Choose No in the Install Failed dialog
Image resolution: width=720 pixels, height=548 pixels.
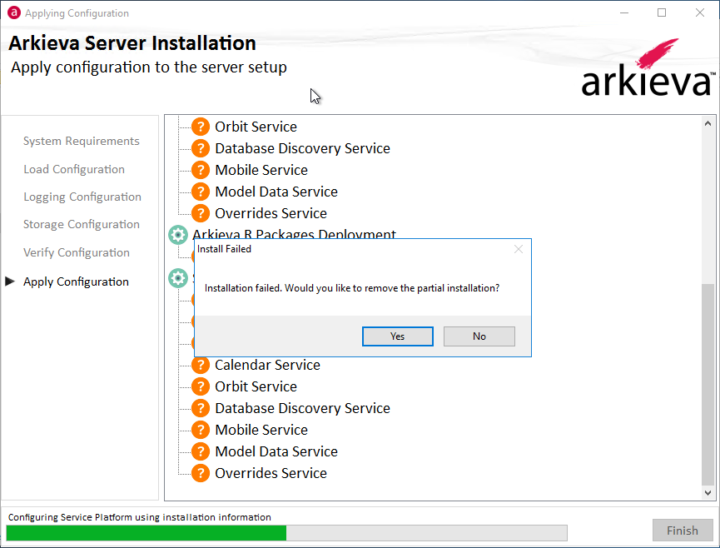point(479,336)
